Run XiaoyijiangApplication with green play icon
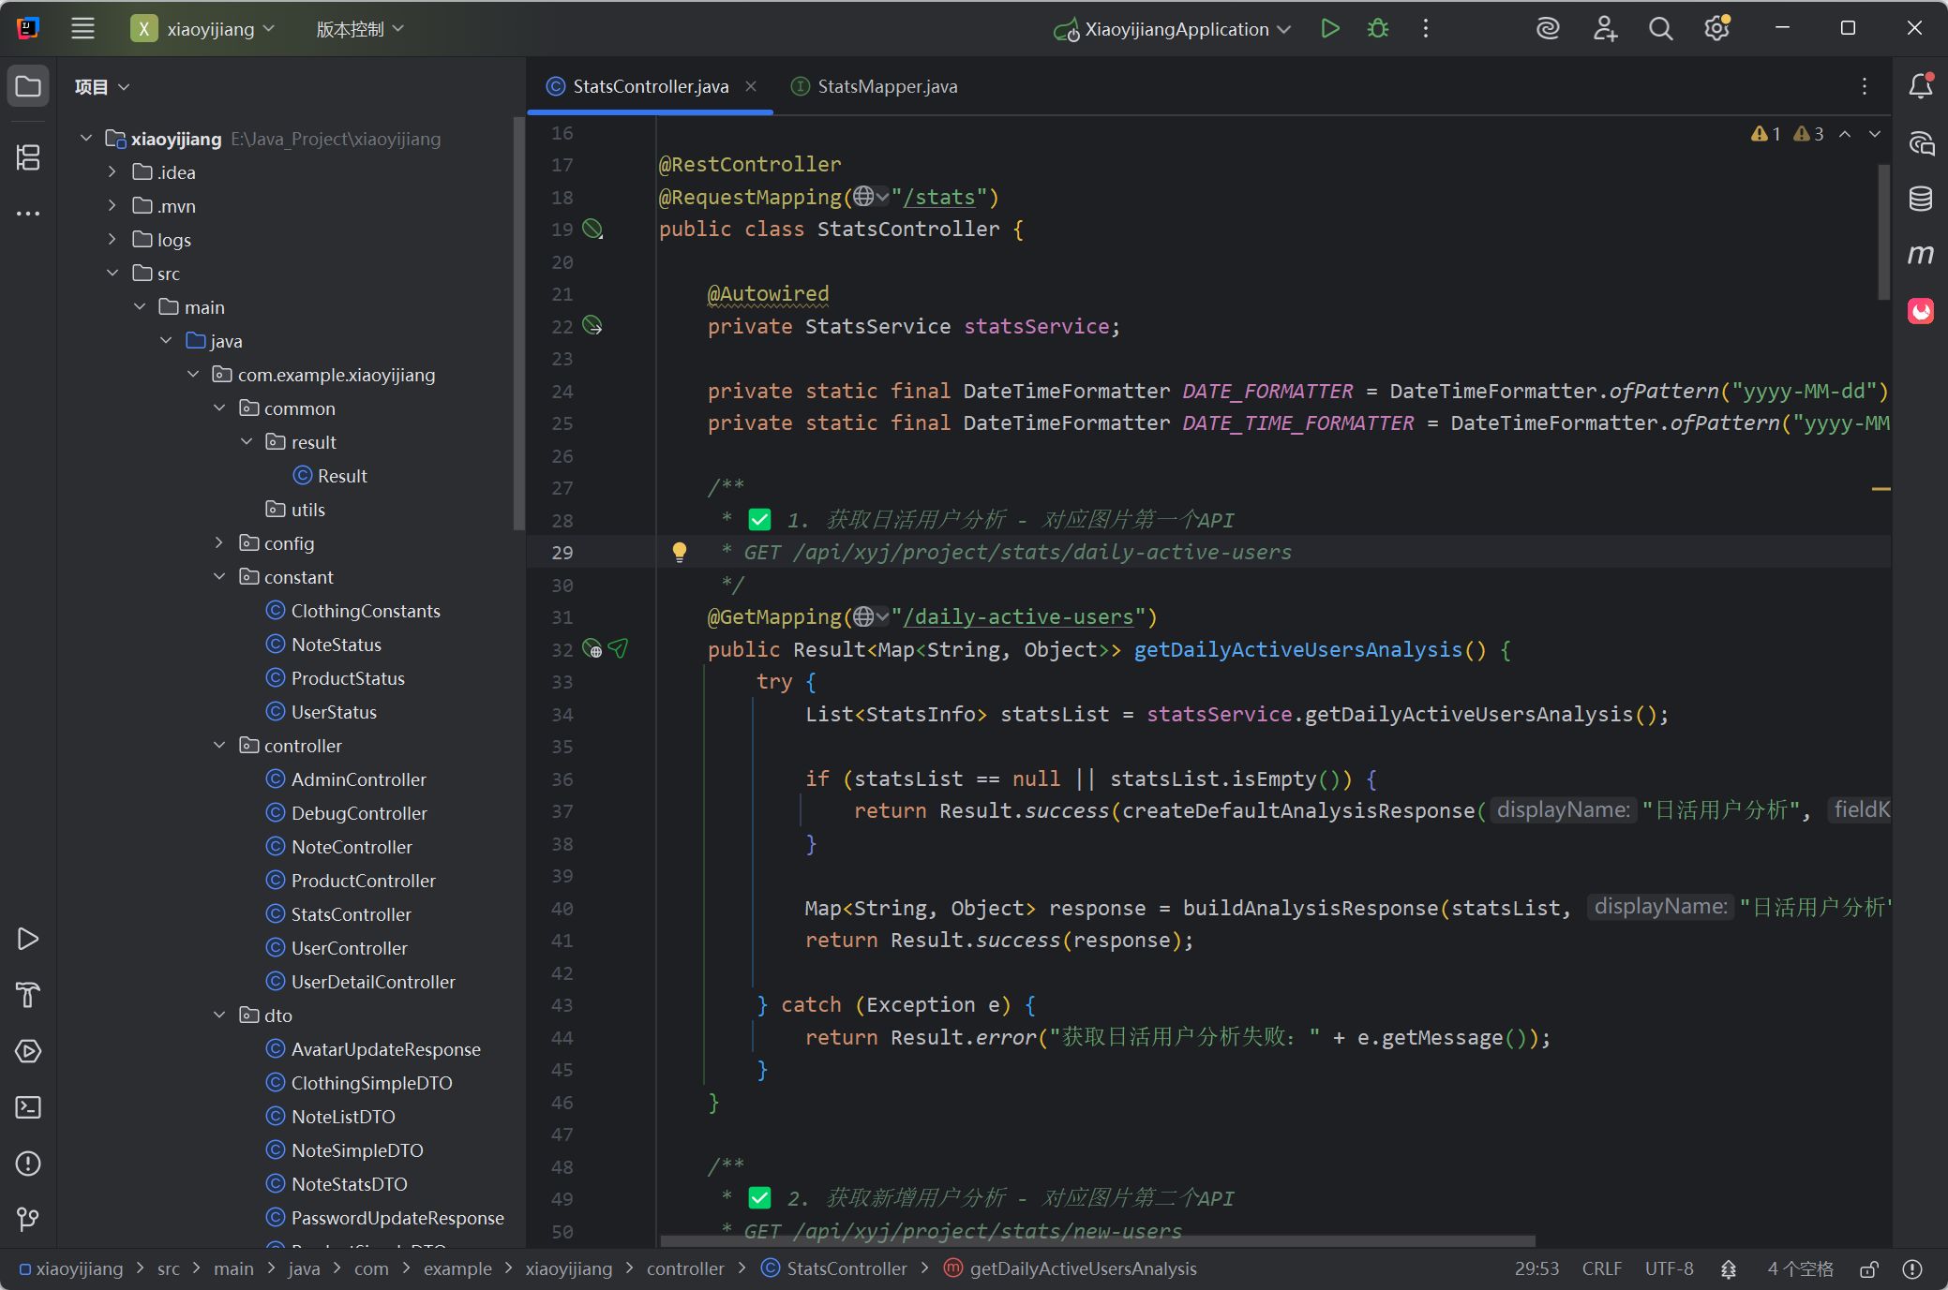 1329,29
